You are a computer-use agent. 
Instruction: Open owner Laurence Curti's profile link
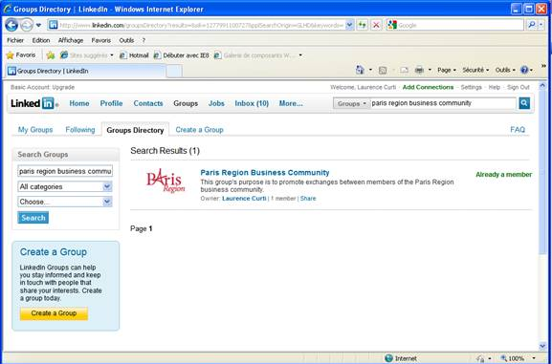244,199
